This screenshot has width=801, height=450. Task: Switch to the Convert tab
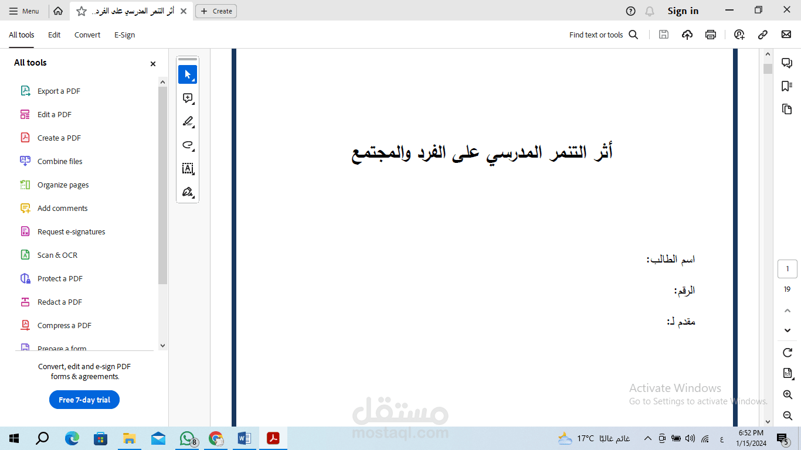click(x=87, y=35)
